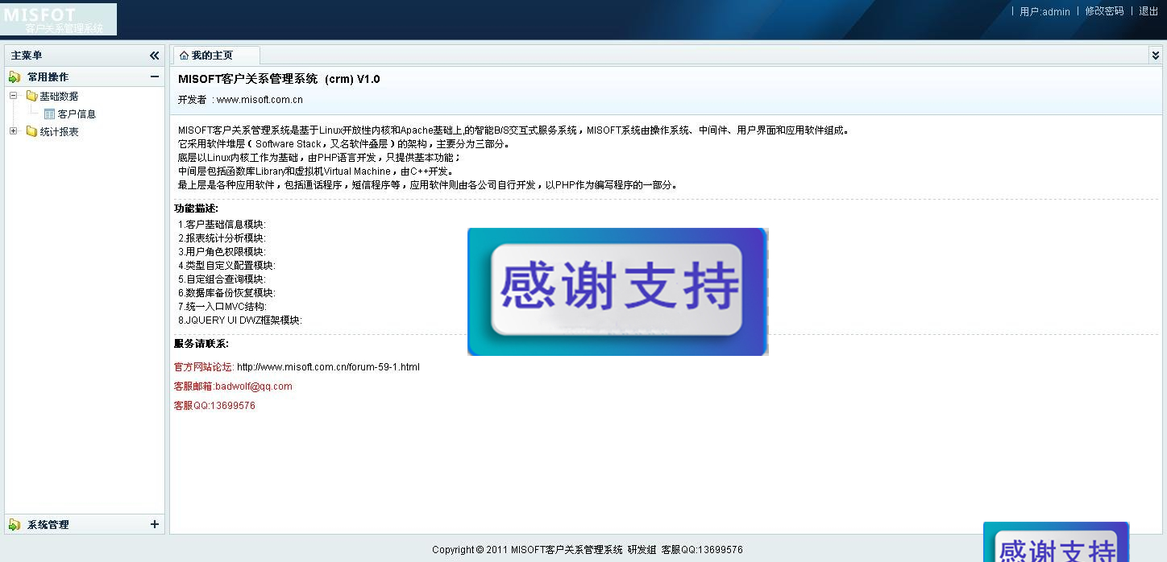Viewport: 1167px width, 562px height.
Task: Click the 客服QQ:13699576 line in the content area
Action: [x=214, y=406]
